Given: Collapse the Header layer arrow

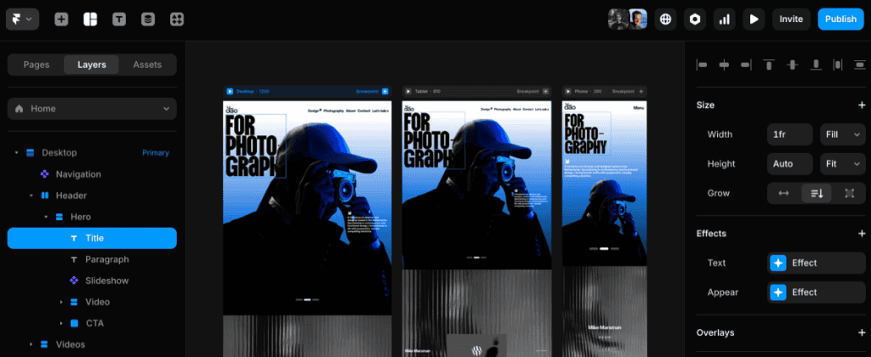Looking at the screenshot, I should (31, 195).
